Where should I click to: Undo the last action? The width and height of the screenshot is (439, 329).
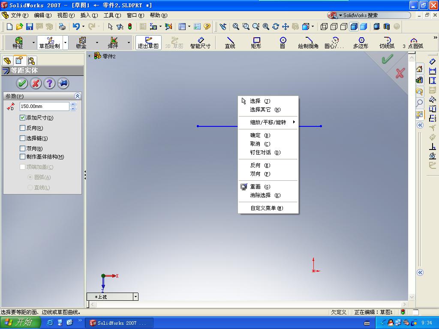(76, 27)
